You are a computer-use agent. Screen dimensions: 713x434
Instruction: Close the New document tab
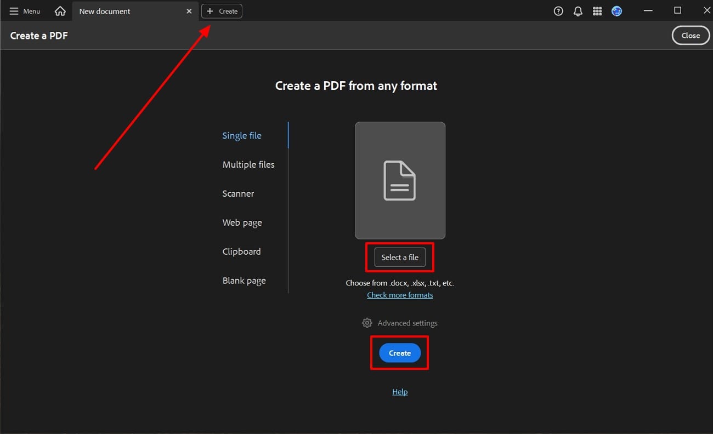point(189,11)
